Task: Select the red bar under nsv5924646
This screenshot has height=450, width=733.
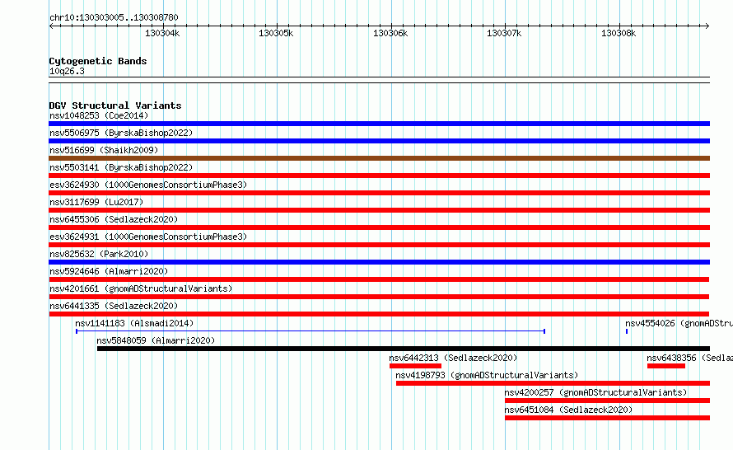Action: tap(379, 279)
